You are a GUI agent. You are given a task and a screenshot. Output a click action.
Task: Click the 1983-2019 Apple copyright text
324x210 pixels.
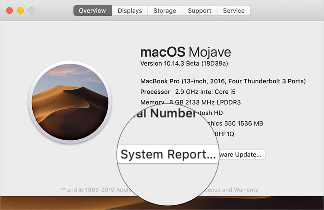click(96, 190)
